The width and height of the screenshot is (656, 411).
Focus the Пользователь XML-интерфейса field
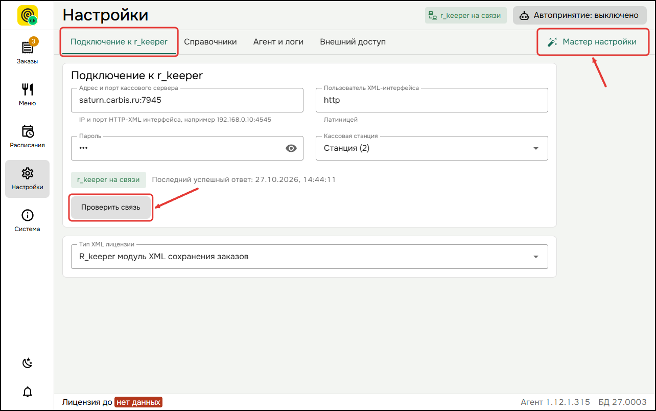[x=432, y=100]
